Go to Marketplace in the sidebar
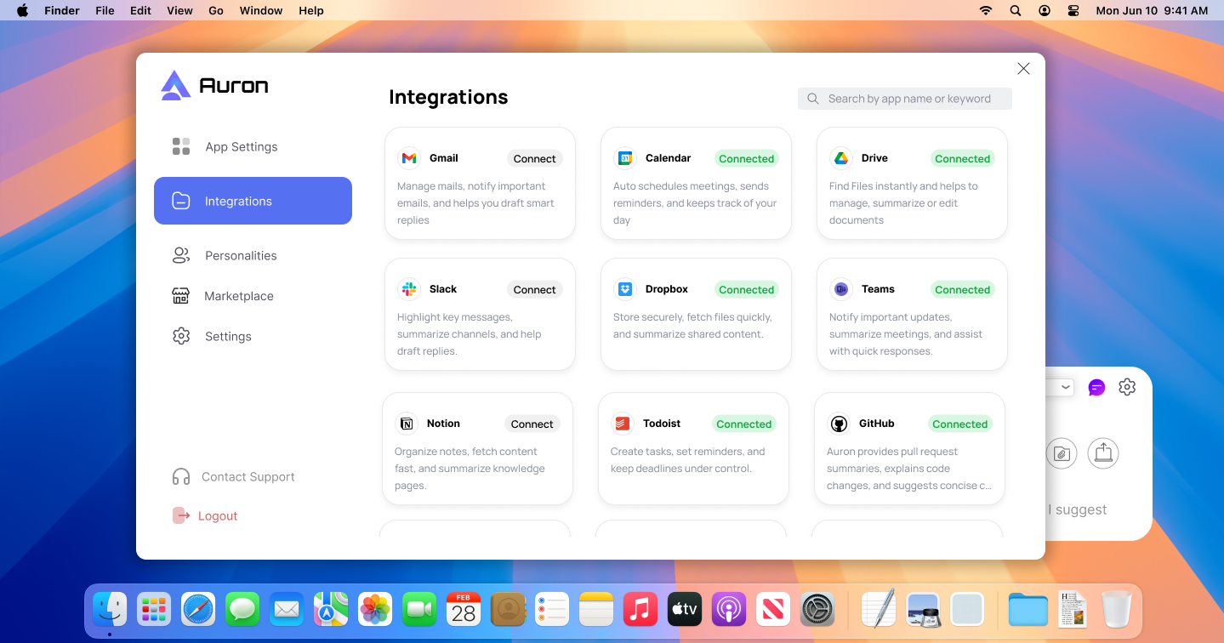 (238, 296)
